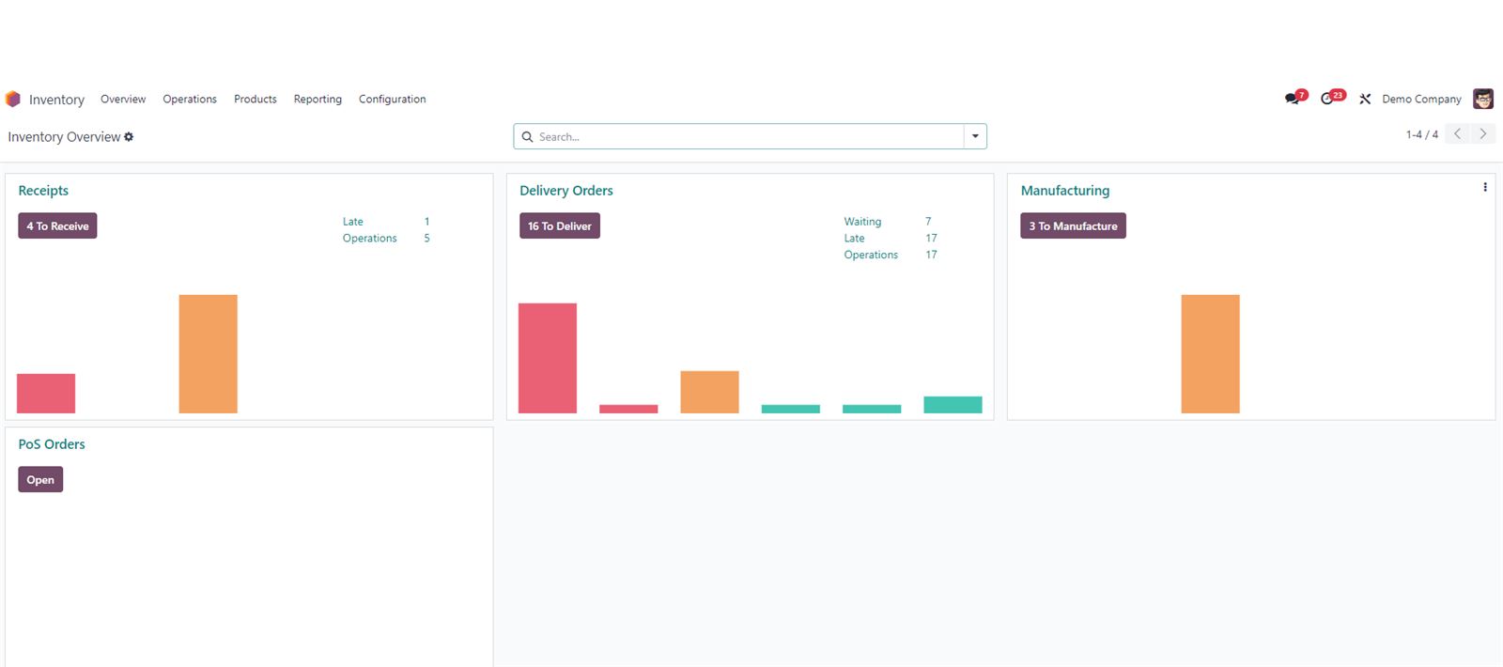The width and height of the screenshot is (1503, 667).
Task: Click the Inventory app logo icon
Action: coord(12,99)
